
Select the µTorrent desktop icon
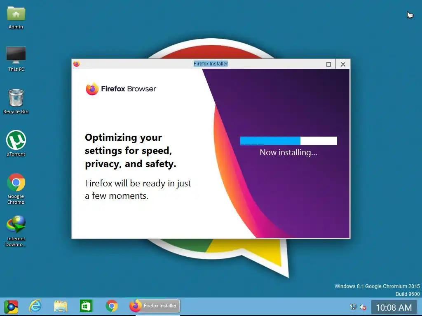pos(16,144)
